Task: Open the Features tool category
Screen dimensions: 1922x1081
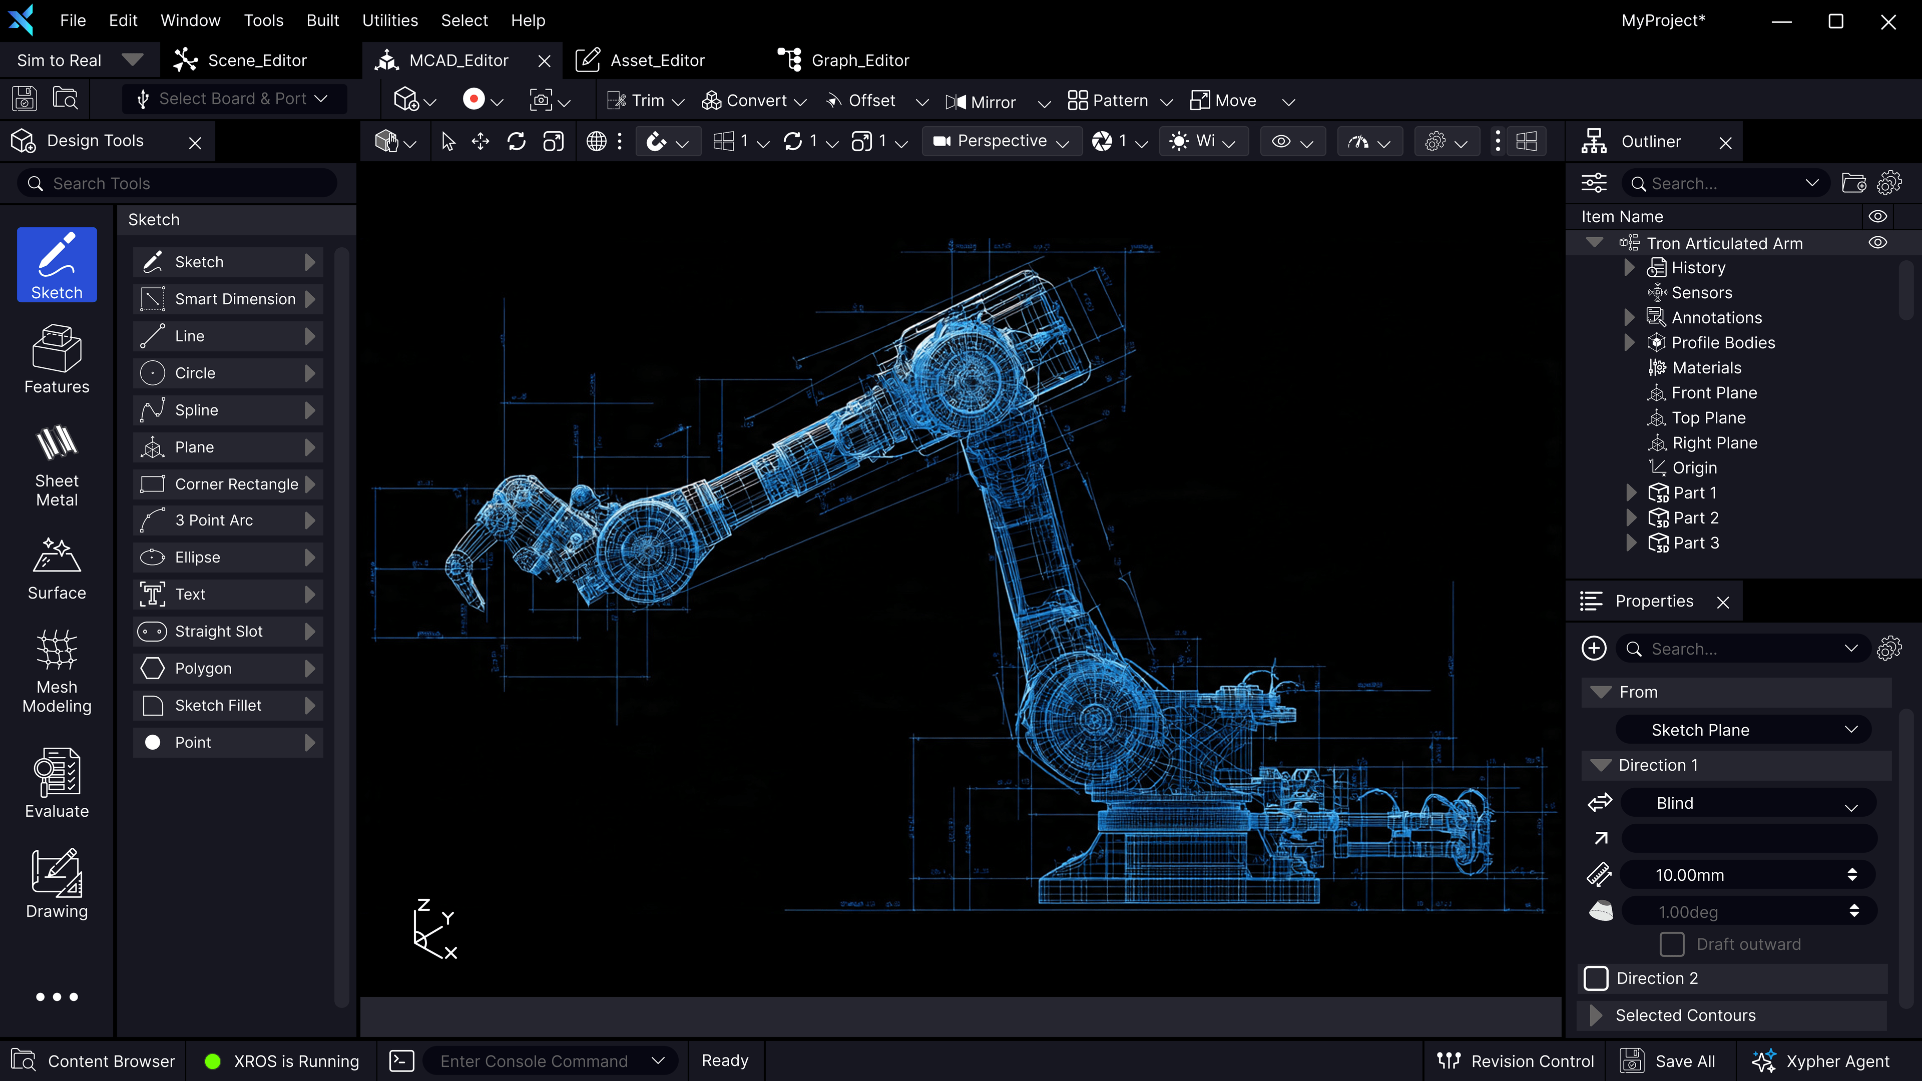Action: click(57, 360)
